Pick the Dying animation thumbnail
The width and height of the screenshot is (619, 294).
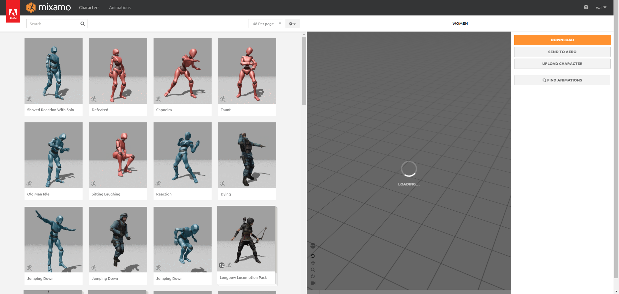247,155
